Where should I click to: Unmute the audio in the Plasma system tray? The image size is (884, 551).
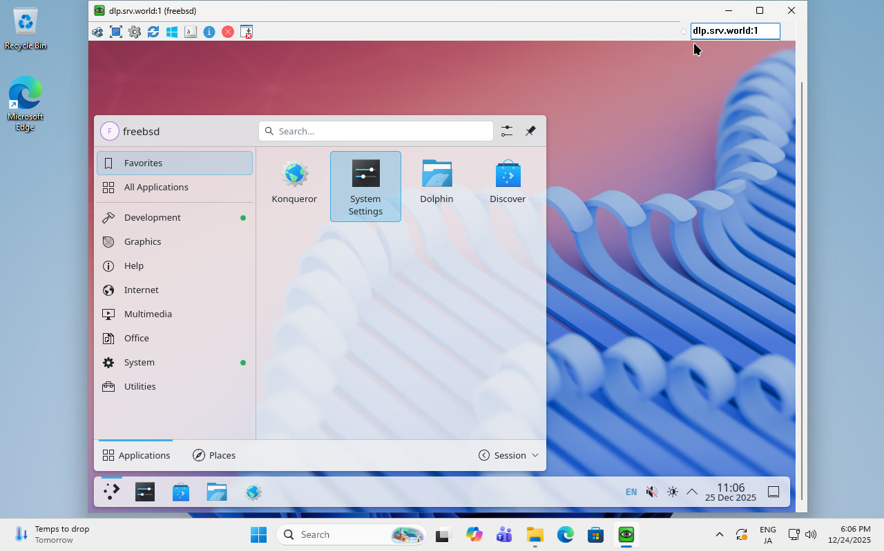click(x=651, y=492)
